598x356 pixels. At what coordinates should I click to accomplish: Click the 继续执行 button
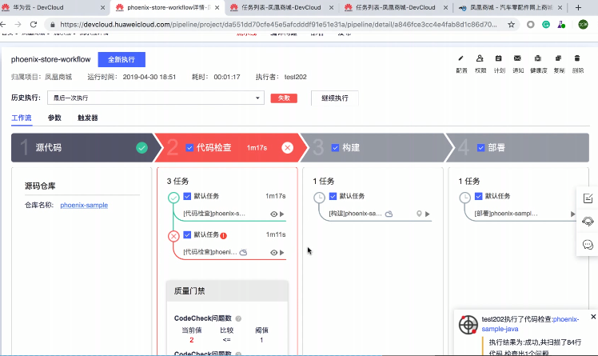pos(334,98)
